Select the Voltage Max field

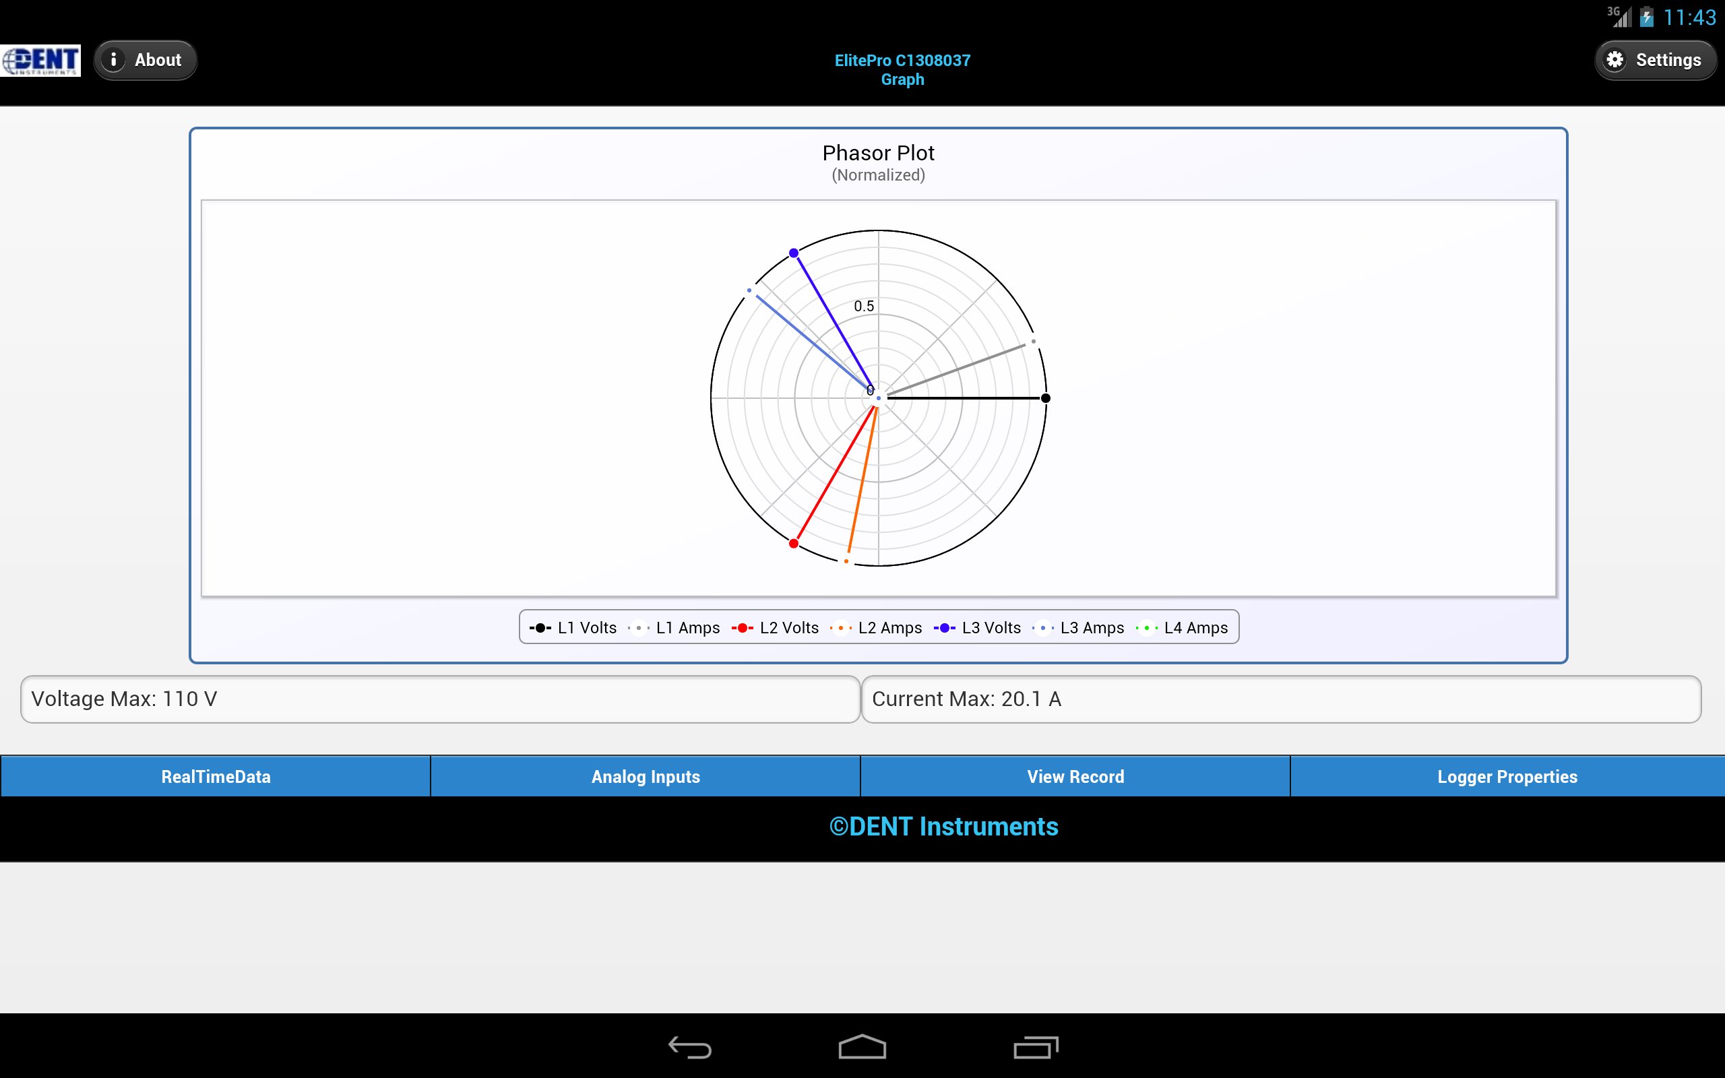pos(440,699)
